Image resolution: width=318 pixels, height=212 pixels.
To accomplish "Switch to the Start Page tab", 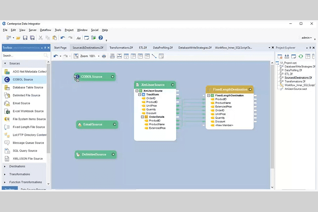I will click(x=60, y=48).
